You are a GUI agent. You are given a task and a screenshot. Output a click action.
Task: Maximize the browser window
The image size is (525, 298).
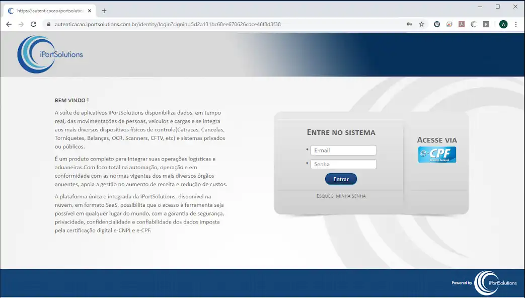498,7
